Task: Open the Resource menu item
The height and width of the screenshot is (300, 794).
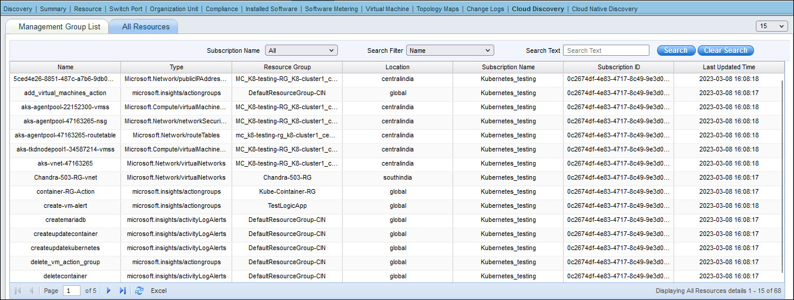Action: pos(88,9)
